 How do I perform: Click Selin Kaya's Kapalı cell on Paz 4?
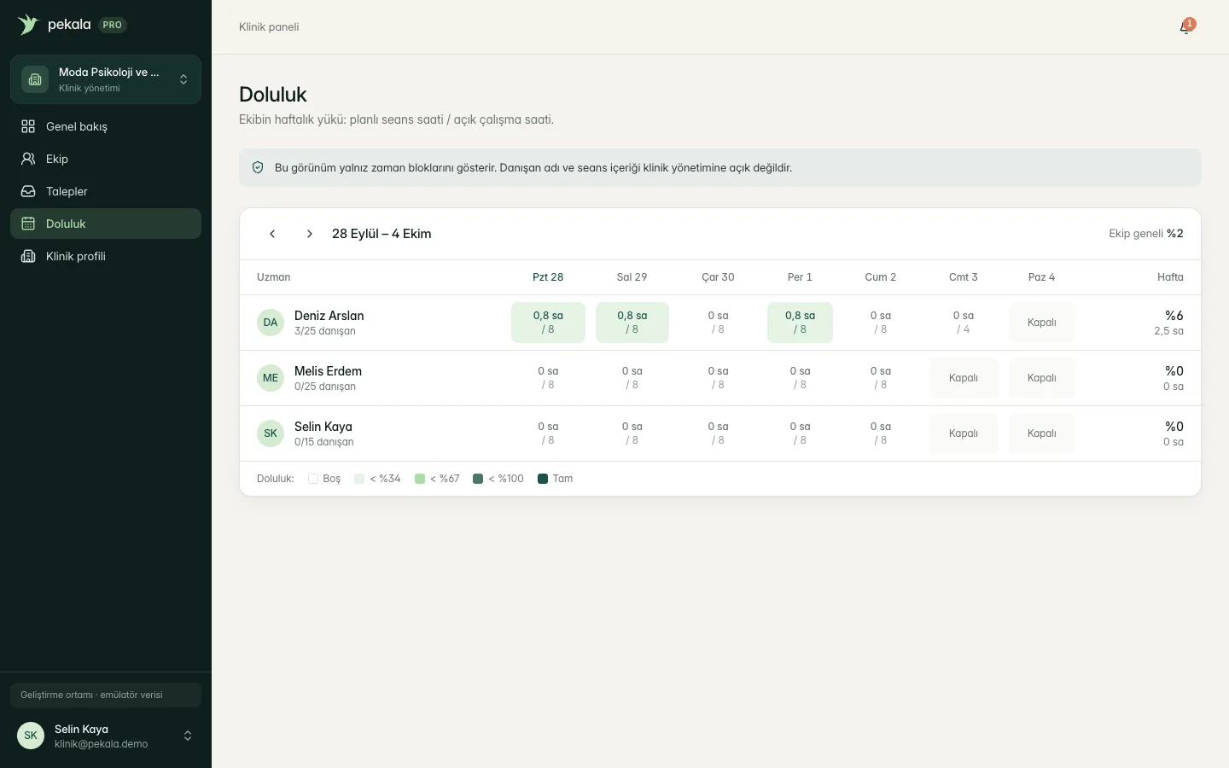pyautogui.click(x=1042, y=433)
